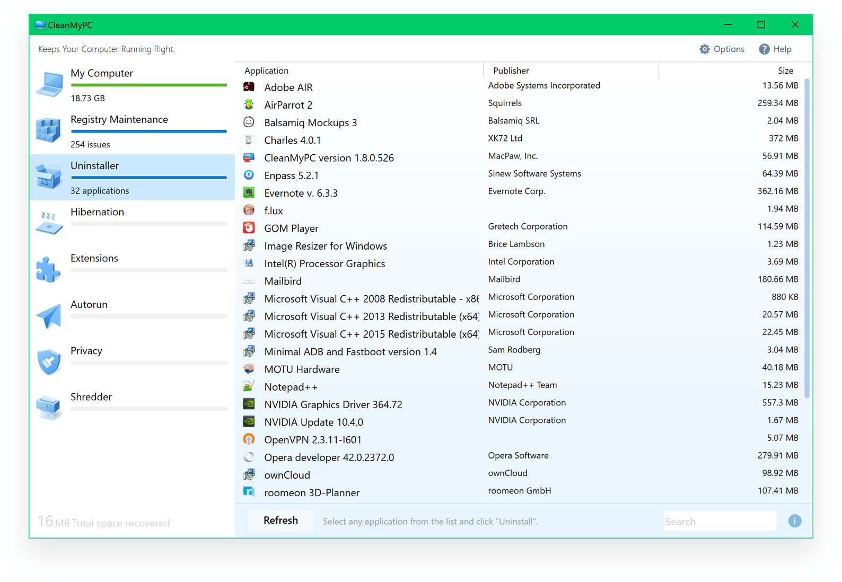Select Microsoft Visual C++ 2013 Redistributable
This screenshot has height=582, width=842.
point(521,316)
